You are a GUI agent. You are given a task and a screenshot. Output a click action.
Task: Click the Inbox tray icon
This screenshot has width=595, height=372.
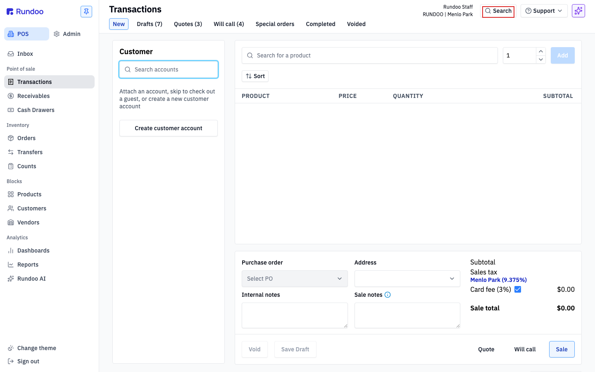tap(11, 54)
